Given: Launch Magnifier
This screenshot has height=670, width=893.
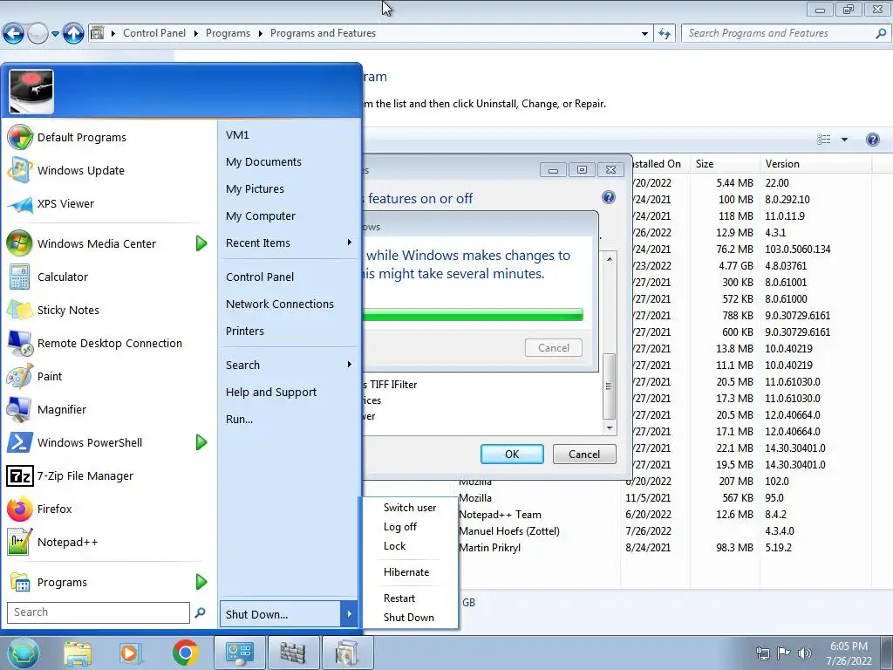Looking at the screenshot, I should (62, 409).
